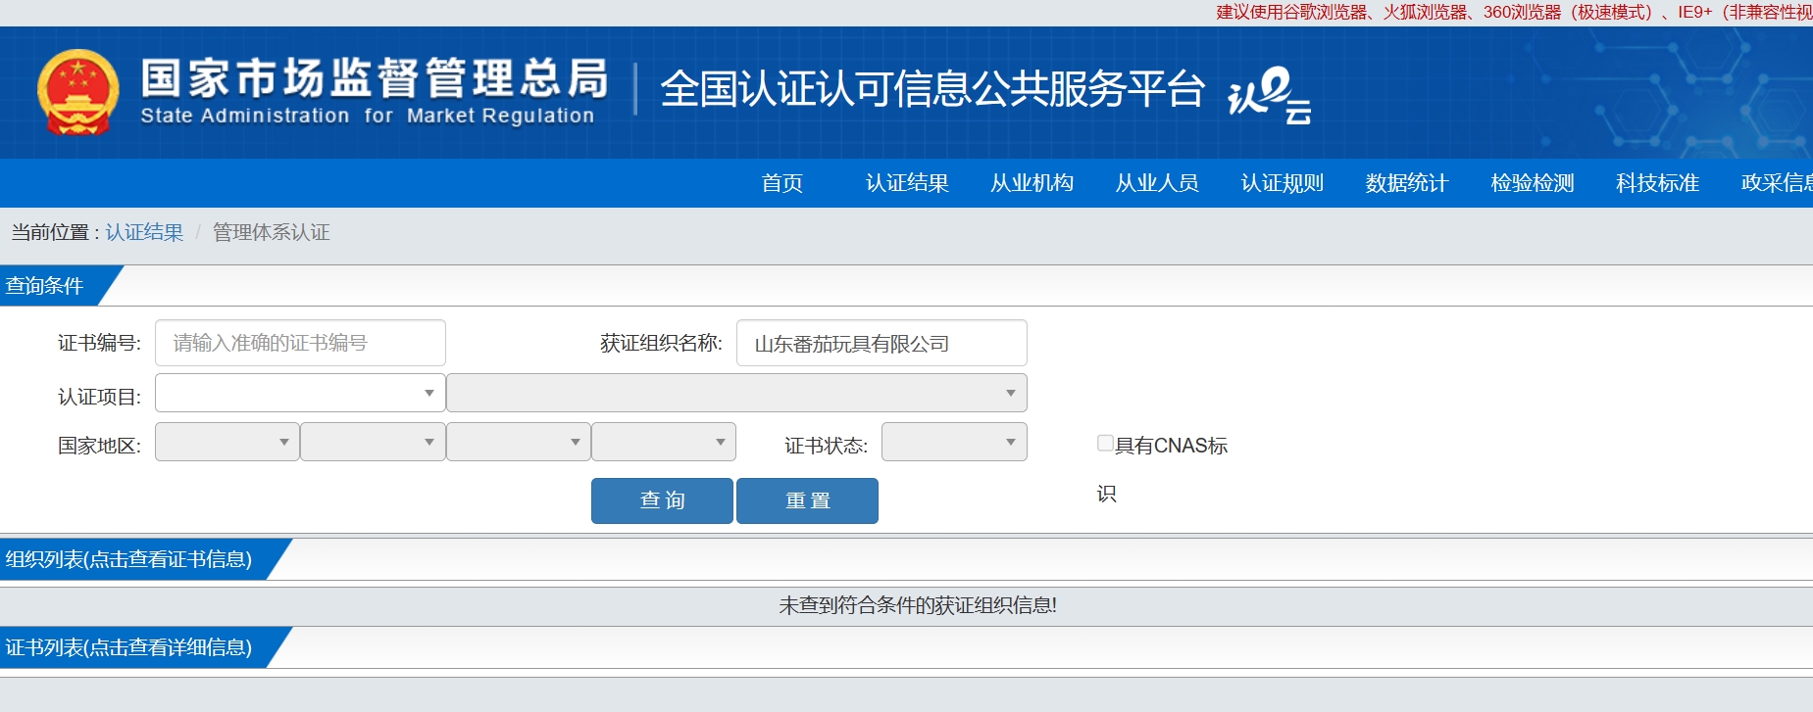Viewport: 1813px width, 712px height.
Task: Click the 国家地区 label
Action: pyautogui.click(x=99, y=446)
